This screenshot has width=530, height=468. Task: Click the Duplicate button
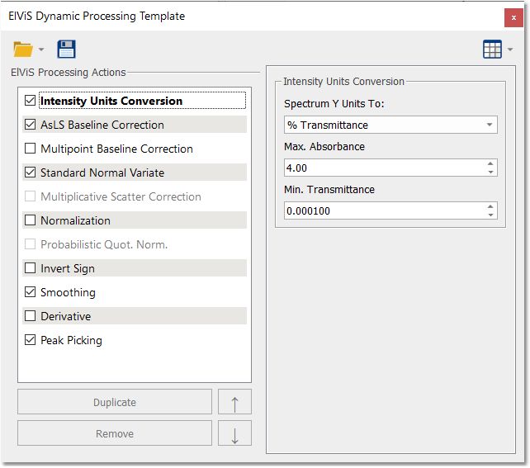(115, 403)
